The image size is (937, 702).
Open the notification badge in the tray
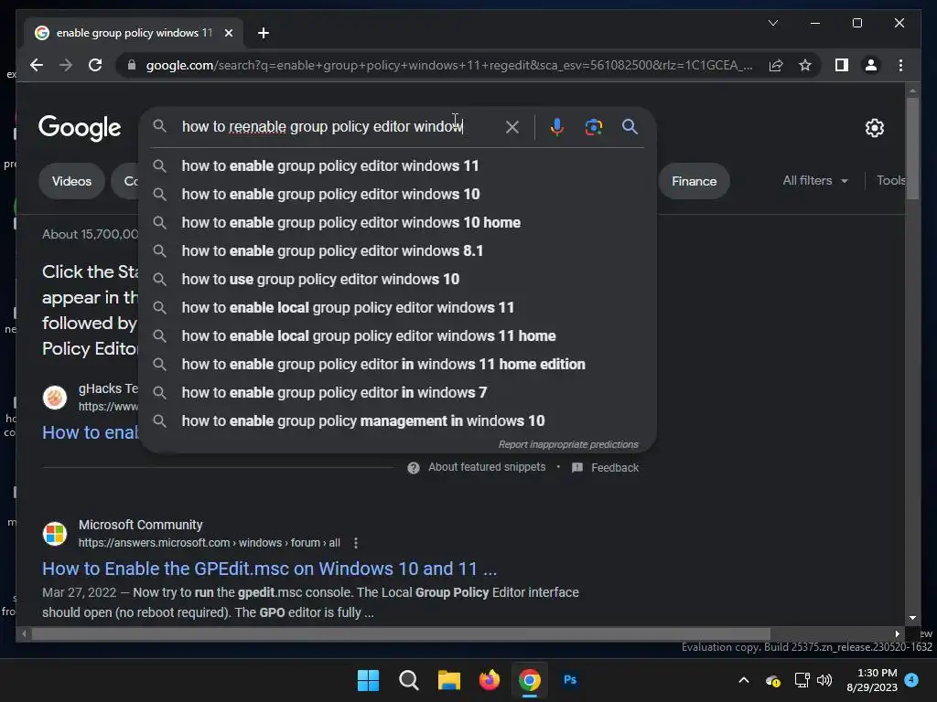[911, 680]
